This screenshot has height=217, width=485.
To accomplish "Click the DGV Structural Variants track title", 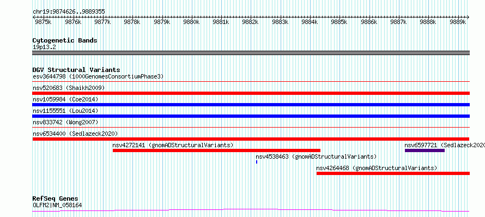I will (76, 70).
